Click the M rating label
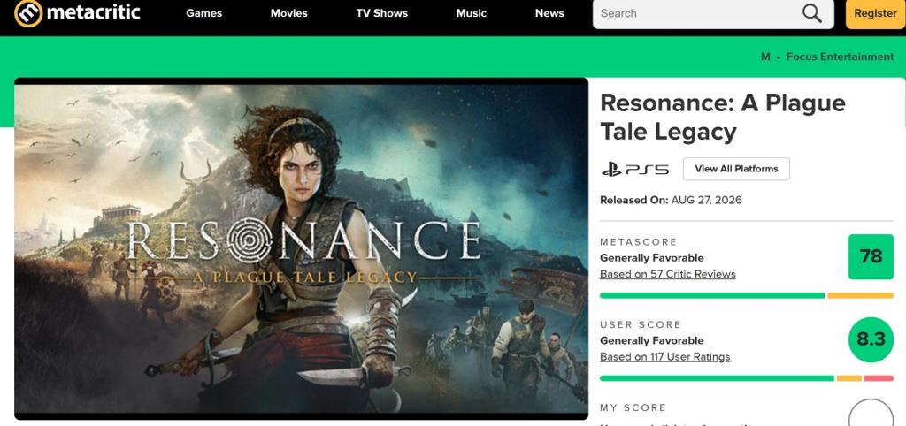This screenshot has height=426, width=906. (765, 57)
